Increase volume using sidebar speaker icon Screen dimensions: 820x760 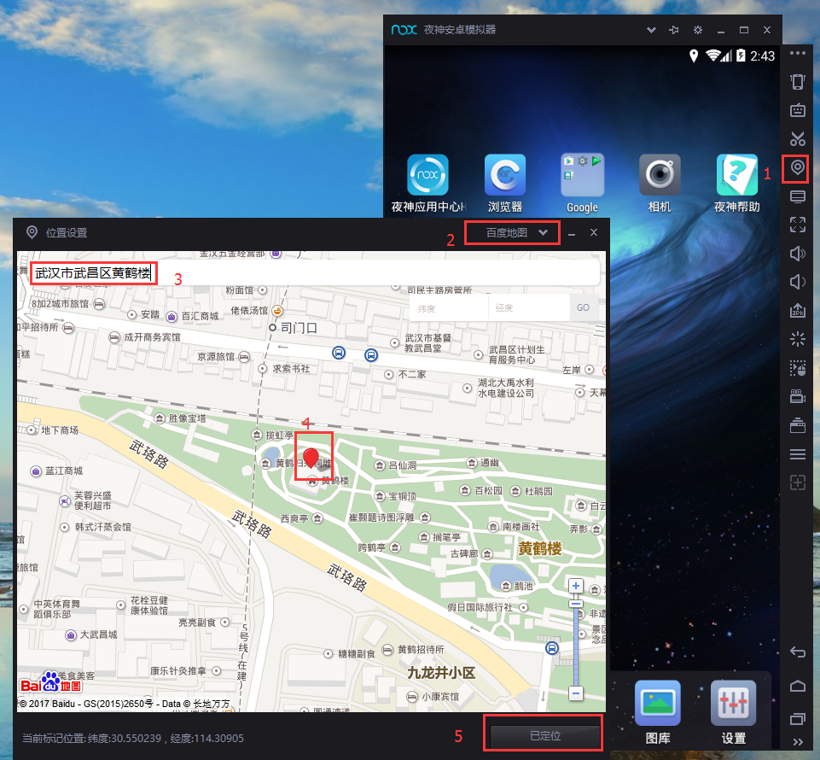coord(798,254)
